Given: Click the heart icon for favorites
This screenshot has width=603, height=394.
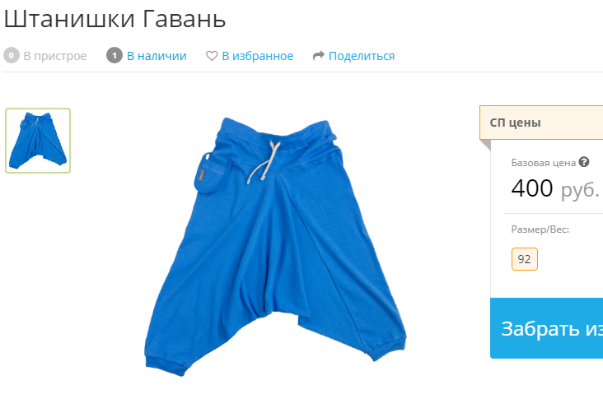Looking at the screenshot, I should click(x=212, y=56).
